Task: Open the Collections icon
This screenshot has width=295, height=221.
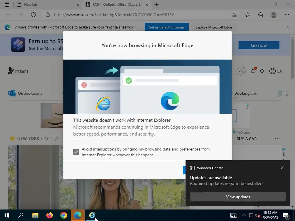Action: pos(260,15)
